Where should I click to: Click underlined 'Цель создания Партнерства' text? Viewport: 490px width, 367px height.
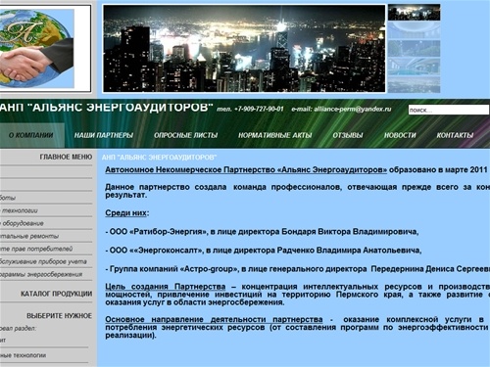(166, 287)
